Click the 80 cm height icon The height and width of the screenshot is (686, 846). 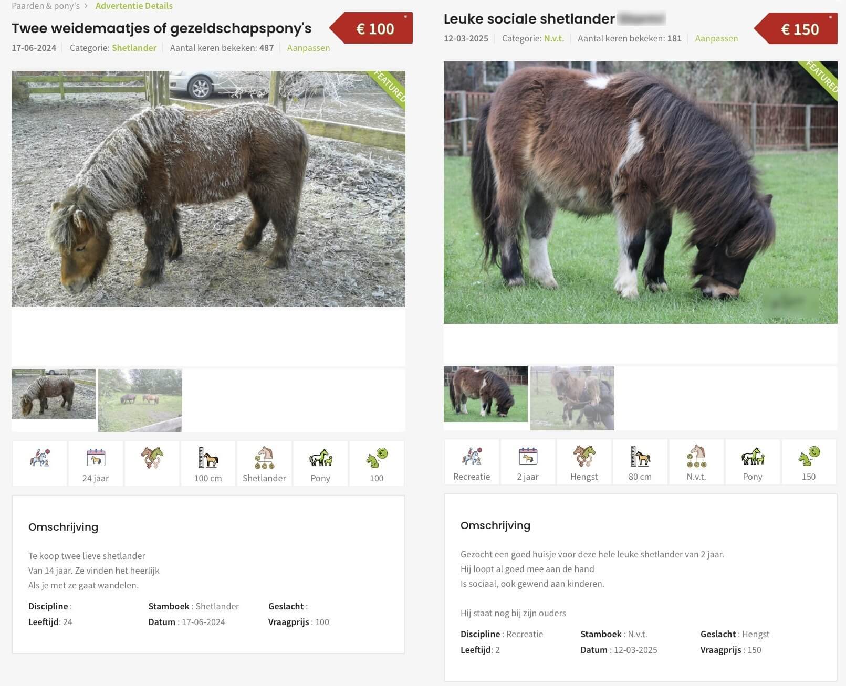pyautogui.click(x=640, y=456)
